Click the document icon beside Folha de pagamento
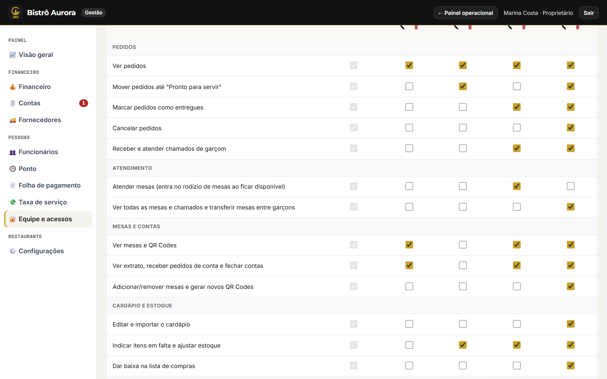This screenshot has height=379, width=607. 13,185
